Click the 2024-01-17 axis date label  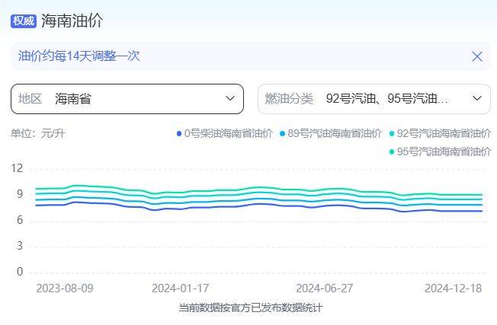pyautogui.click(x=181, y=288)
